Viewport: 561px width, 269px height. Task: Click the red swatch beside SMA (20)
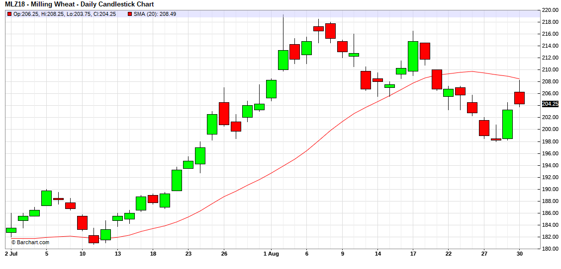130,14
